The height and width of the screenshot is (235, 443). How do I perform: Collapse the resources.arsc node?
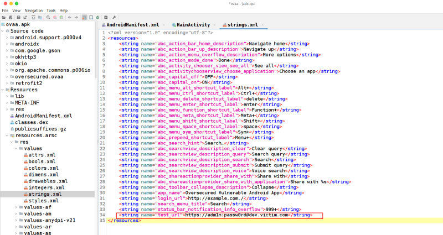(7, 135)
